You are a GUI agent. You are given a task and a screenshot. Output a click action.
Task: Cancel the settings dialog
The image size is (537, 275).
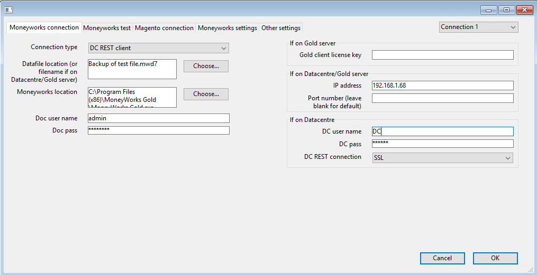tap(442, 258)
